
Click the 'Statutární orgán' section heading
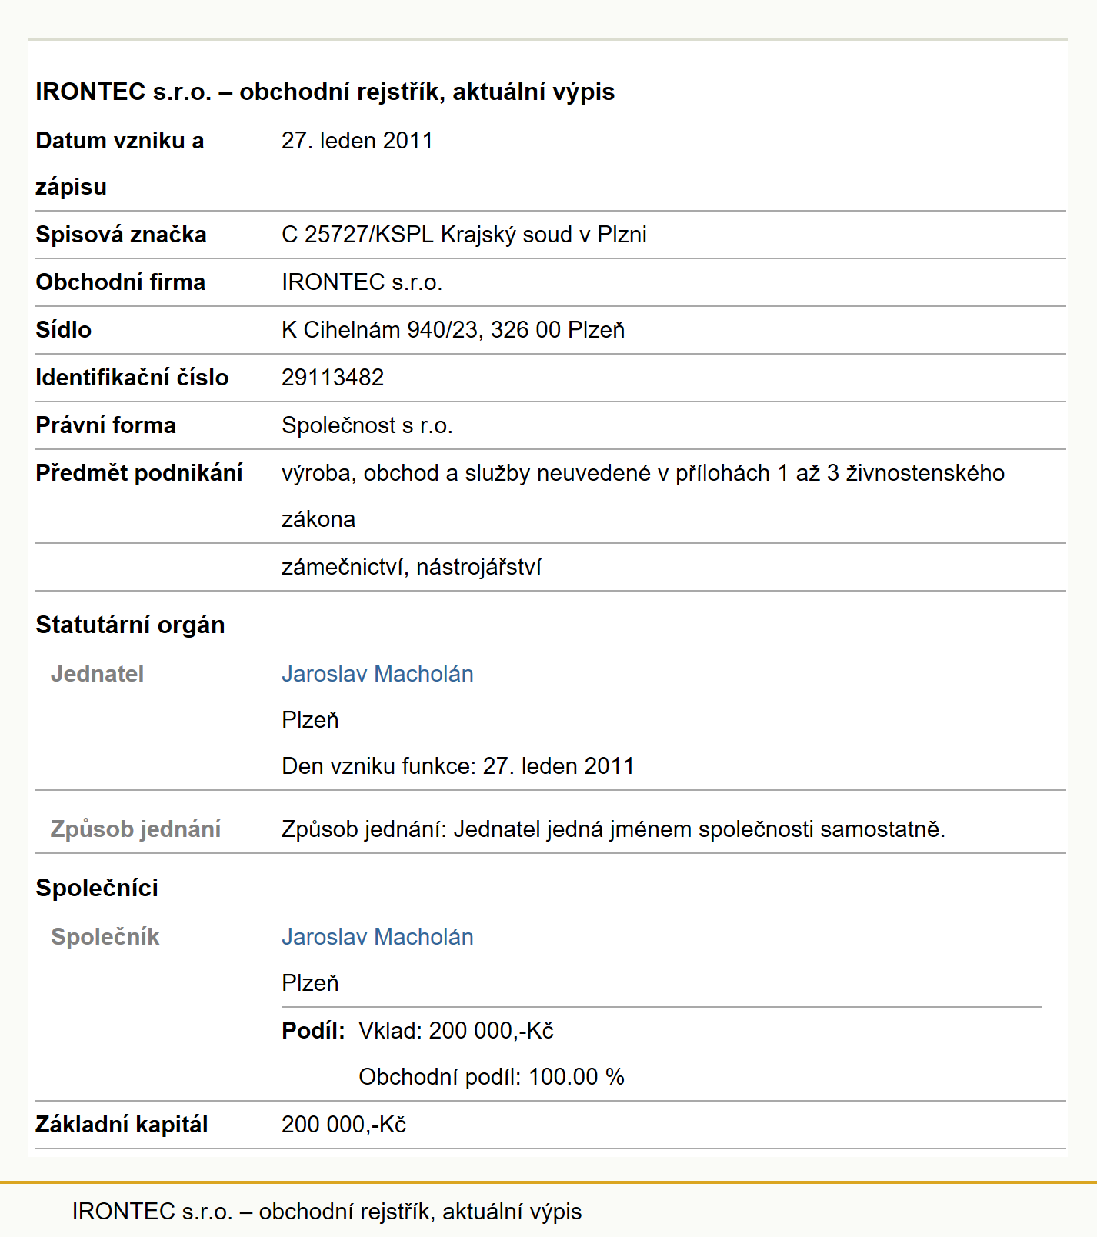pos(131,625)
